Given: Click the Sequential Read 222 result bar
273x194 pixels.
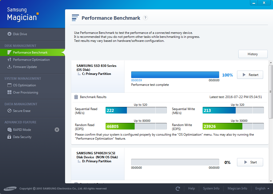Looking at the screenshot, I should point(136,110).
